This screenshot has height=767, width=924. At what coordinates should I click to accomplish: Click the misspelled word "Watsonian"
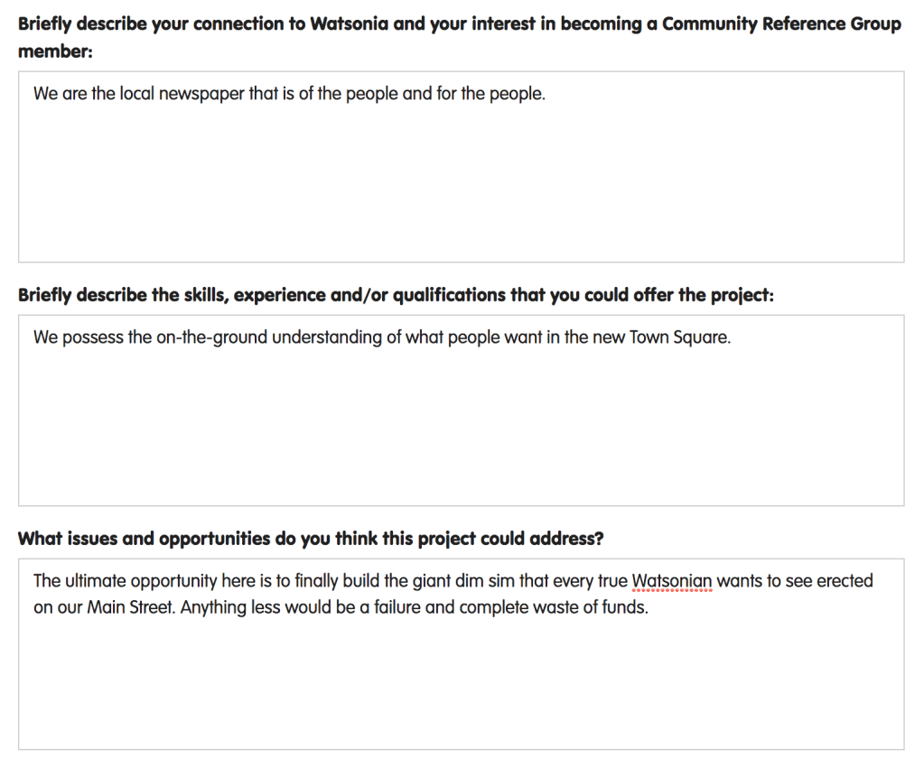pyautogui.click(x=672, y=581)
